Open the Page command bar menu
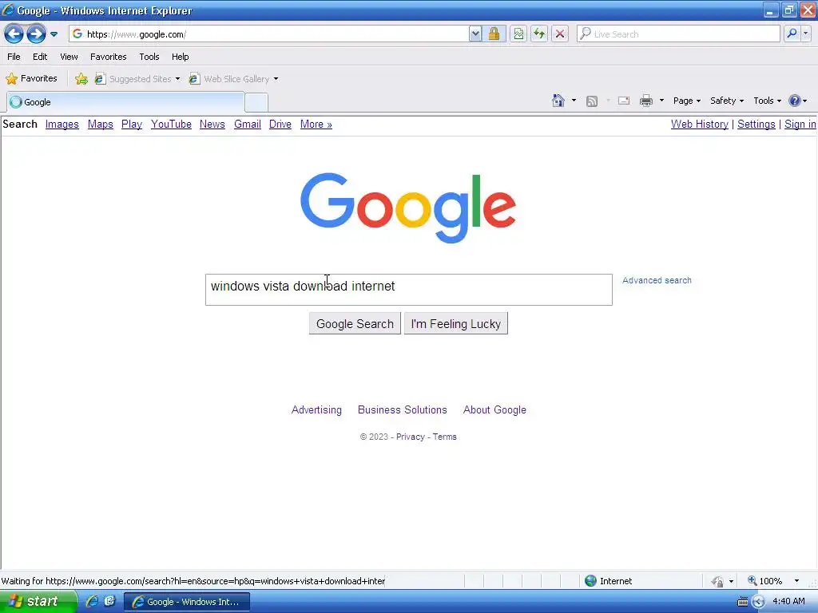818x613 pixels. [686, 101]
